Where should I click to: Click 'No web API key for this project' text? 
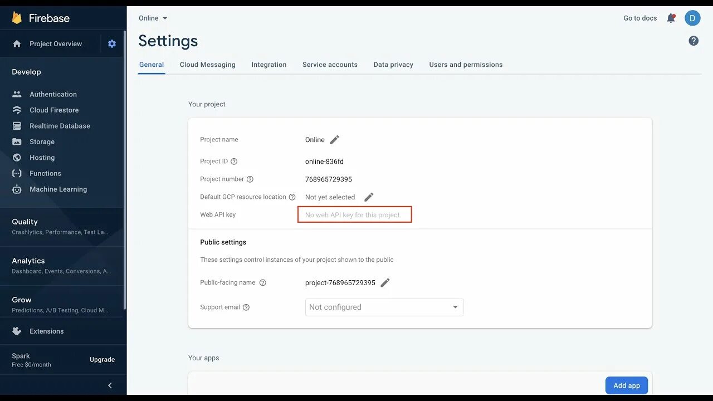click(x=353, y=215)
